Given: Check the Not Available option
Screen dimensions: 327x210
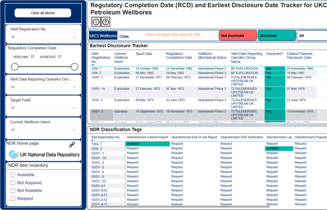Looking at the screenshot, I should click(13, 191).
